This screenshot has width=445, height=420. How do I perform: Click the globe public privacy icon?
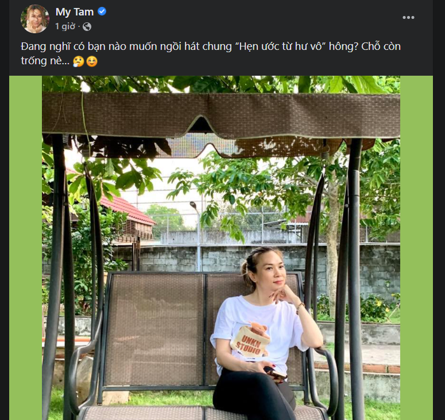tap(87, 27)
